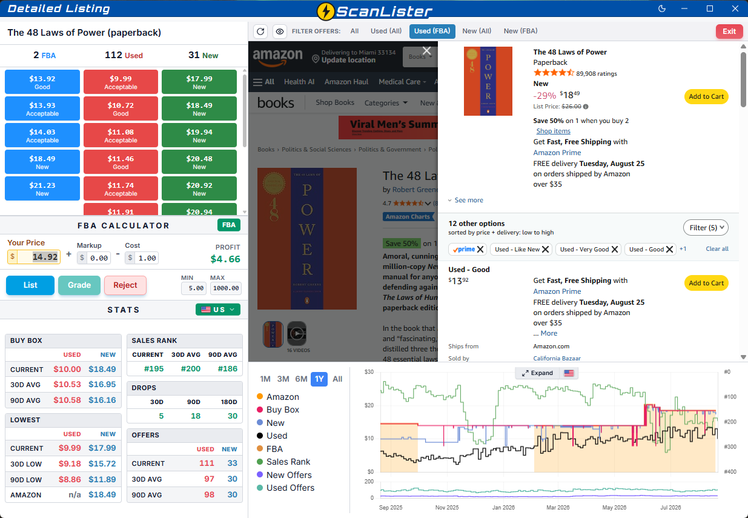The image size is (748, 518).
Task: Toggle the New price chart series
Action: click(x=270, y=423)
